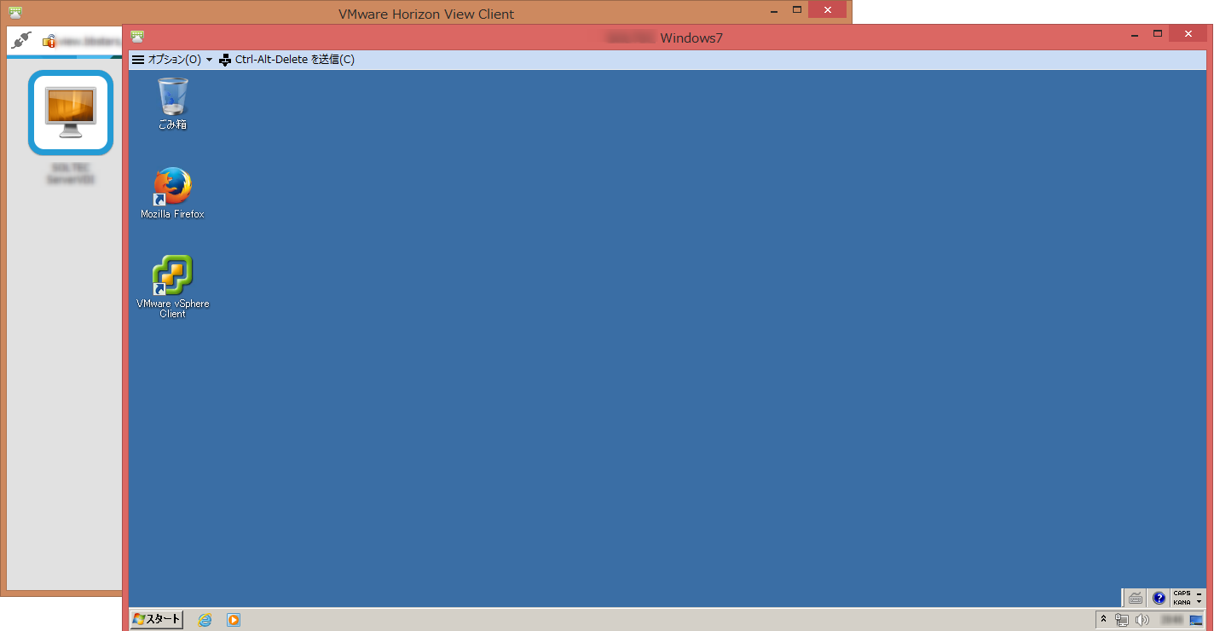Viewport: 1214px width, 631px height.
Task: Maximize the VMware Horizon View Client window
Action: click(x=797, y=9)
